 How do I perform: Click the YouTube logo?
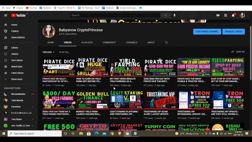tap(19, 15)
